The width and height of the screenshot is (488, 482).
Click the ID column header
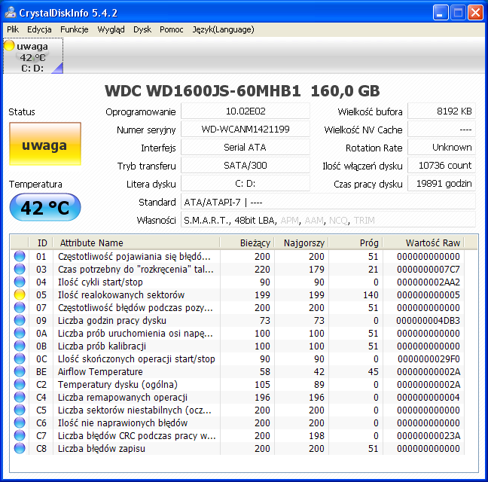[x=41, y=243]
